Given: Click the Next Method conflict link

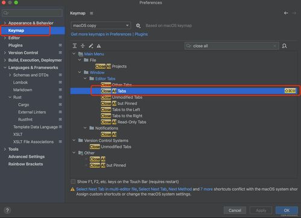Looking at the screenshot, I should click(x=180, y=189).
